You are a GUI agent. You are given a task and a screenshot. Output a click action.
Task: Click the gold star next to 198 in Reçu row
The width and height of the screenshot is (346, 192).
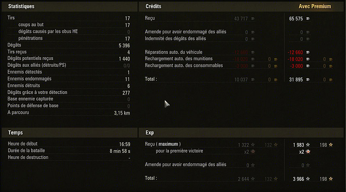click(330, 145)
